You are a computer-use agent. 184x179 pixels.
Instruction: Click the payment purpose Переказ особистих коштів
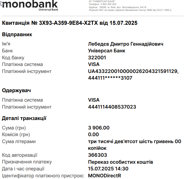[x=120, y=162]
